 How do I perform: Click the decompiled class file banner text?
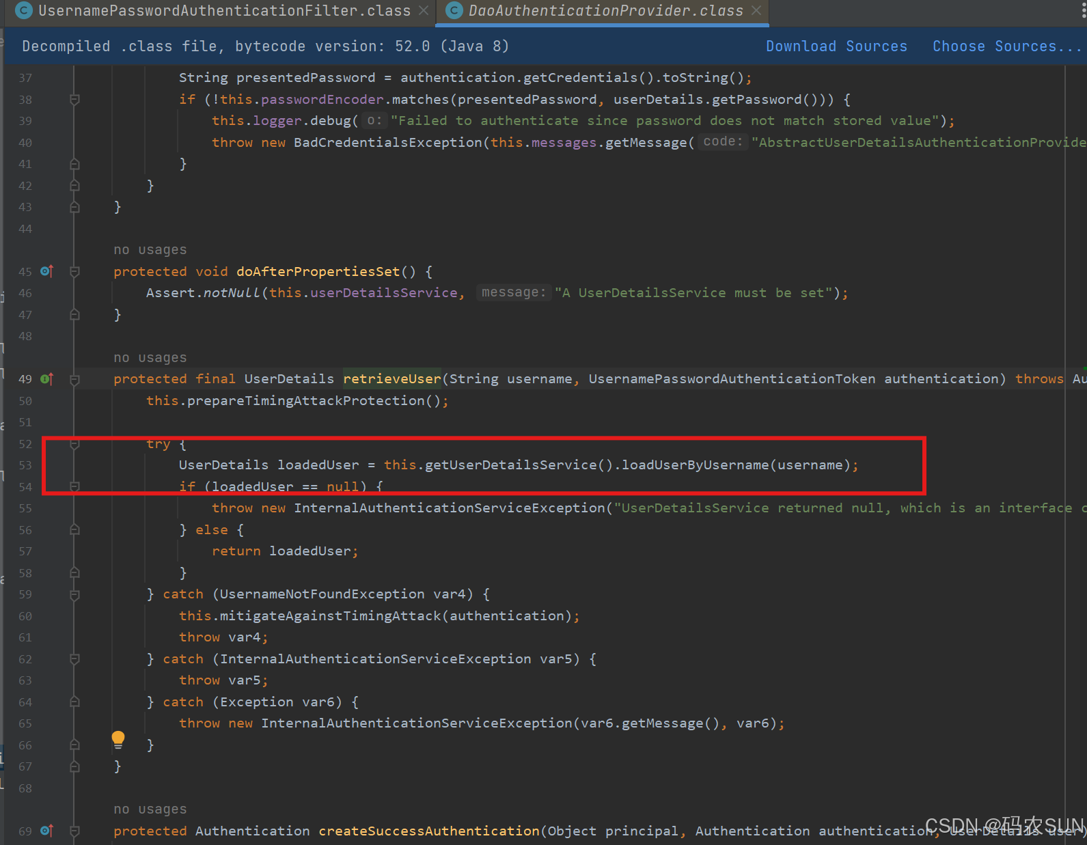click(x=266, y=46)
